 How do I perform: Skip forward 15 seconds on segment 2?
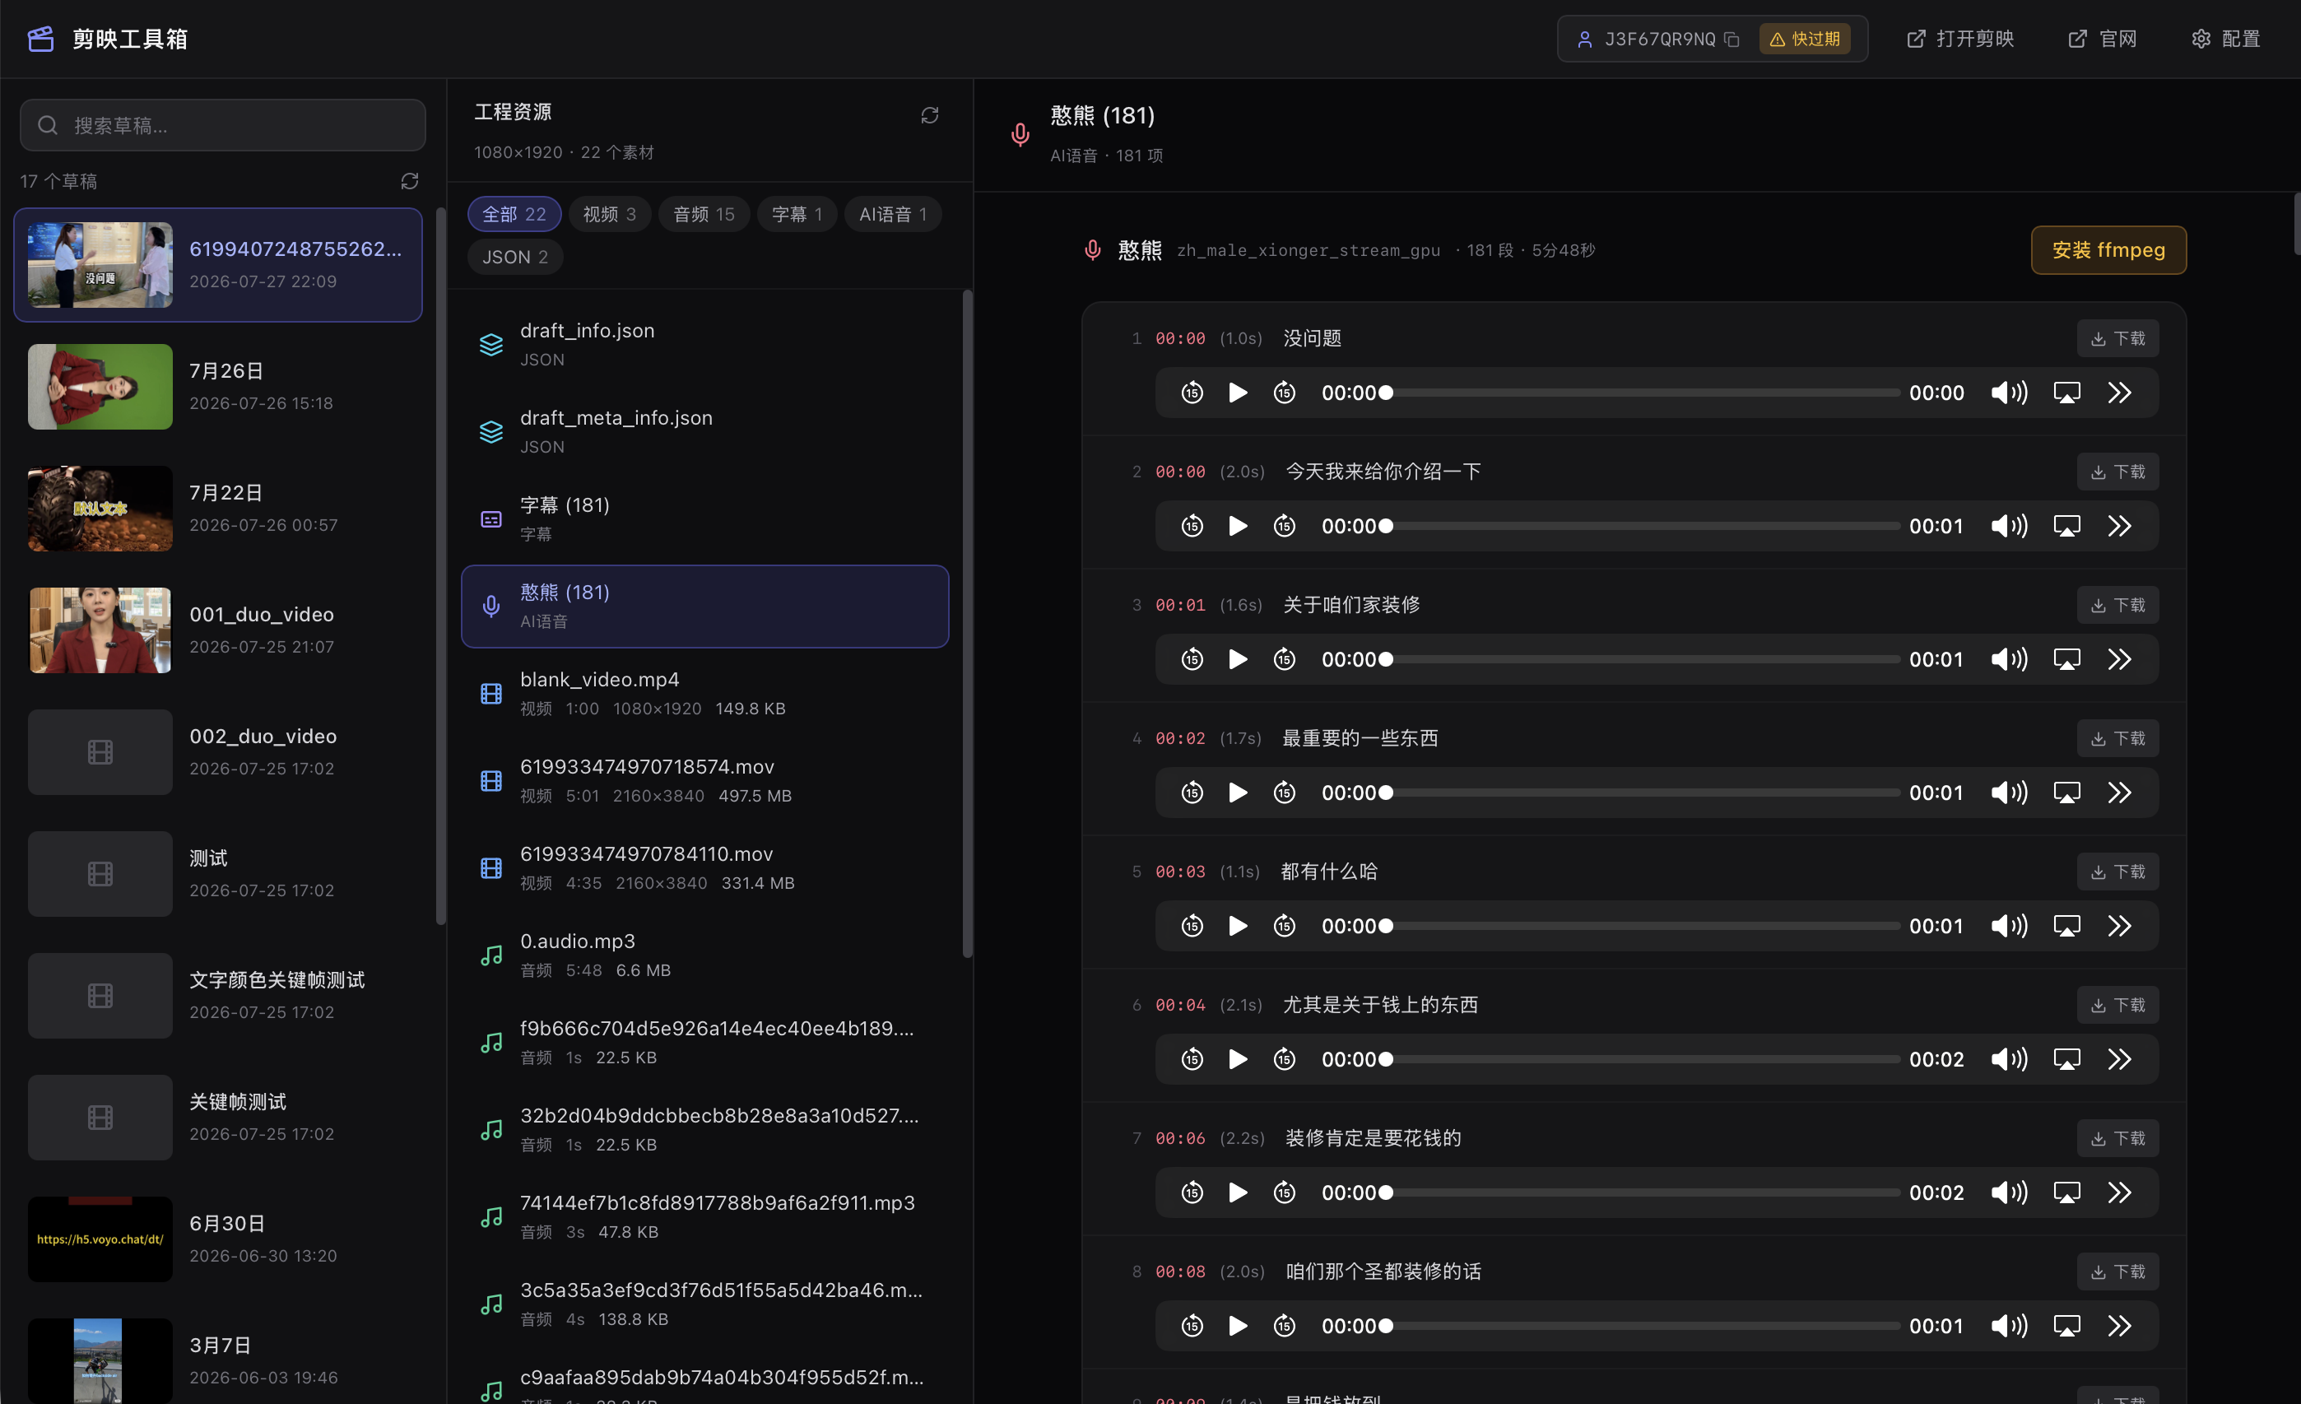[1284, 526]
